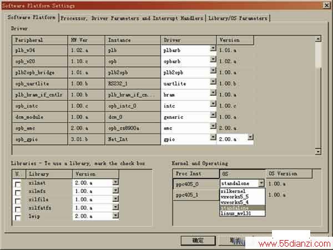Select the Proc Inst column header
The image size is (333, 250).
tap(196, 174)
